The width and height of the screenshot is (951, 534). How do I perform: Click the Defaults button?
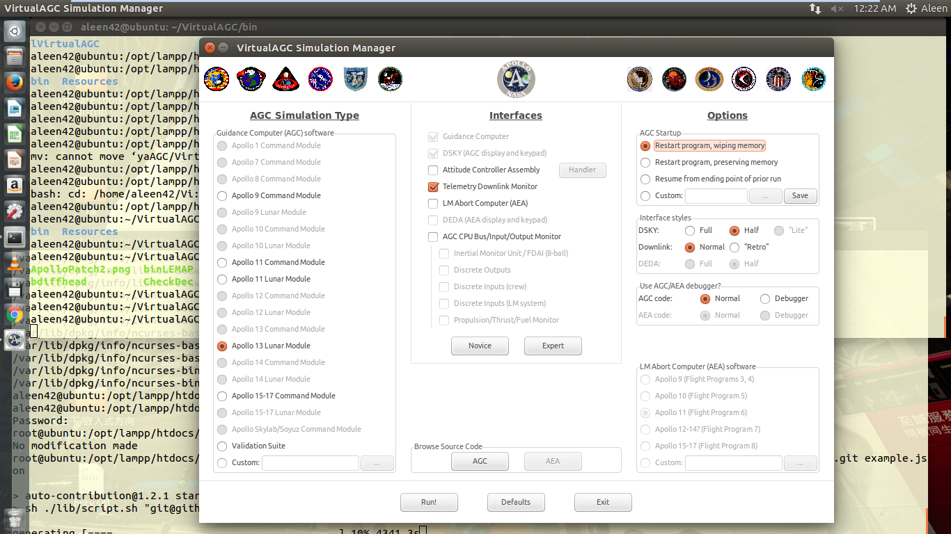(x=516, y=502)
